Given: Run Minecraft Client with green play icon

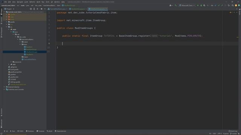Looking at the screenshot, I should point(198,5).
